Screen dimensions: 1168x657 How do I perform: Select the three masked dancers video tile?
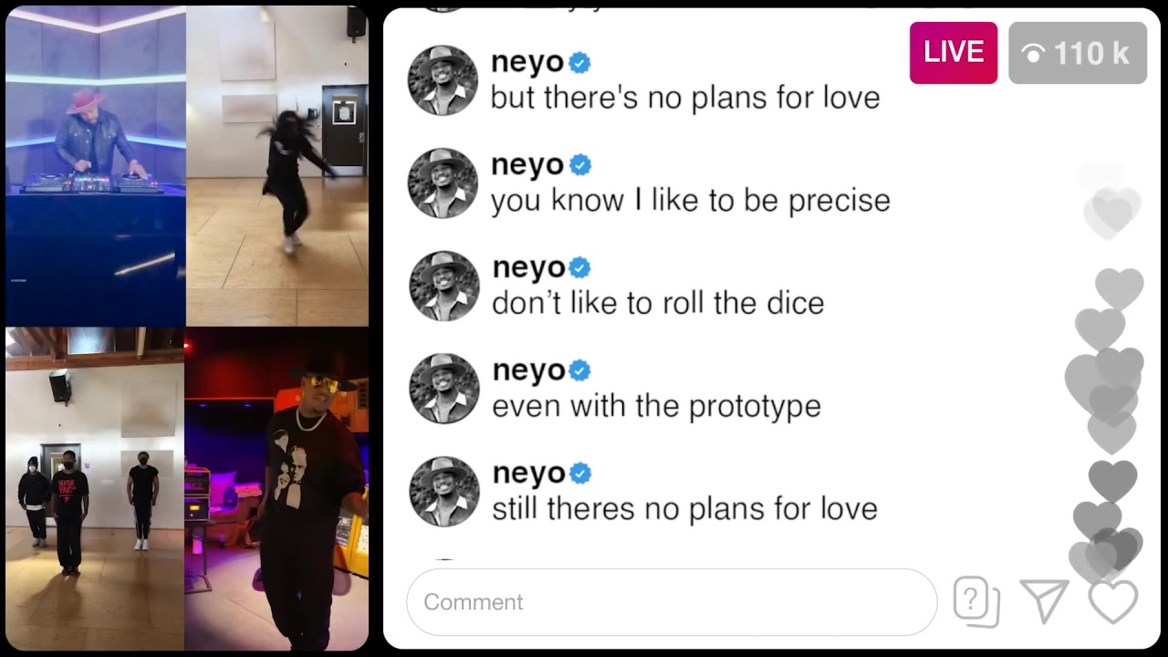point(96,488)
